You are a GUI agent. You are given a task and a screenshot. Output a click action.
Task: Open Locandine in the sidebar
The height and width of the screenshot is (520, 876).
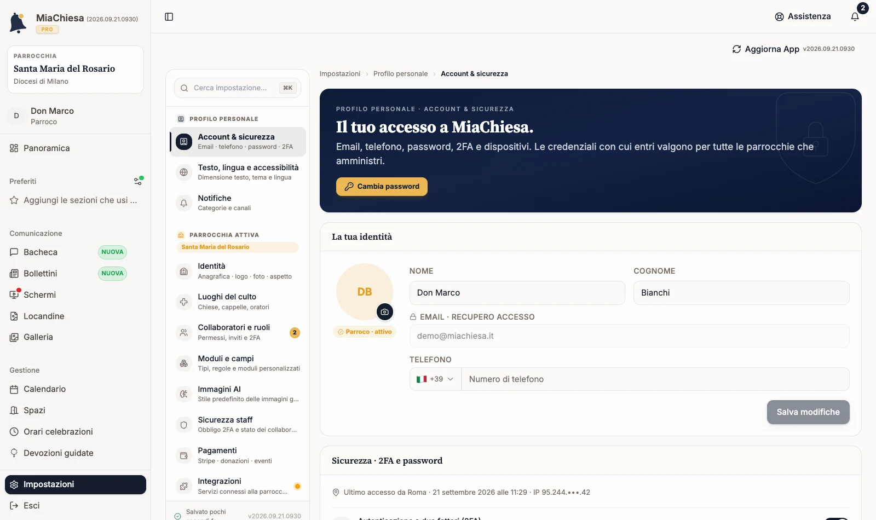pyautogui.click(x=76, y=316)
